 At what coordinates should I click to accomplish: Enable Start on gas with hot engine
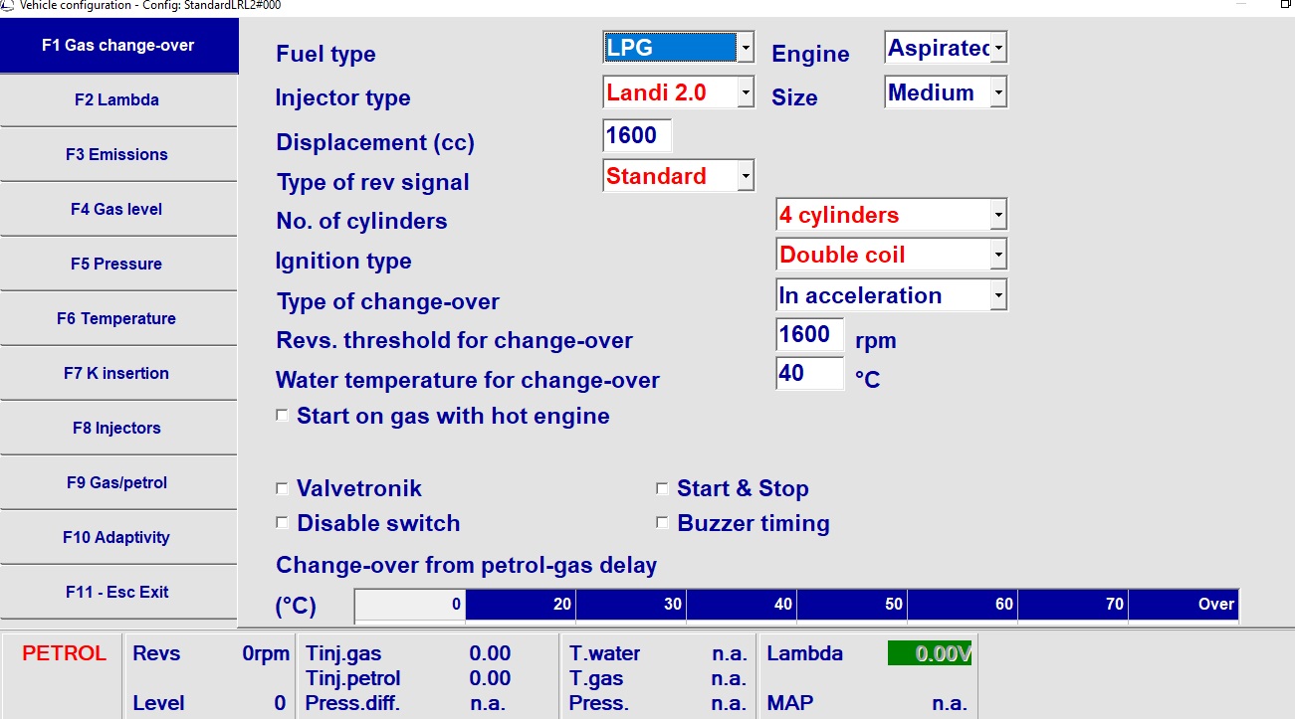[282, 416]
